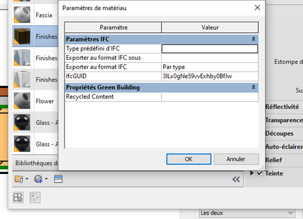Click the Recycled Content value cell
The image size is (303, 219).
click(209, 97)
